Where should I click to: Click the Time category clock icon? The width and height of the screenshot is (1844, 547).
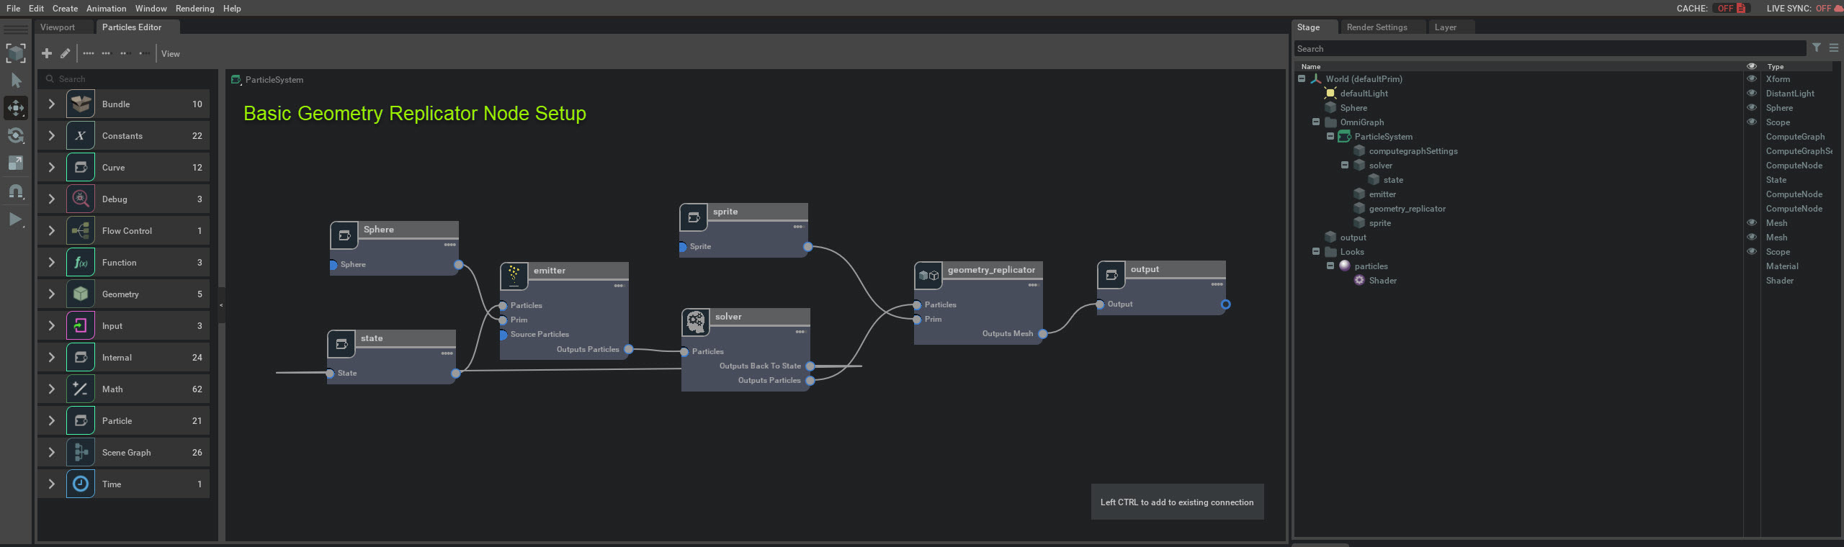[x=81, y=484]
